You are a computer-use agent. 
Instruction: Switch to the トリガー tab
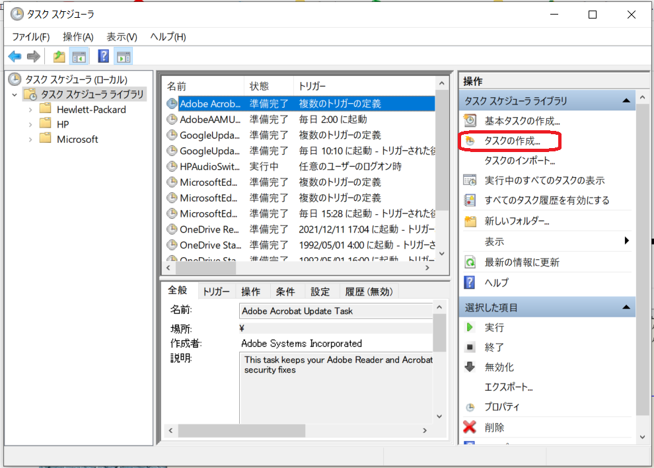(216, 292)
